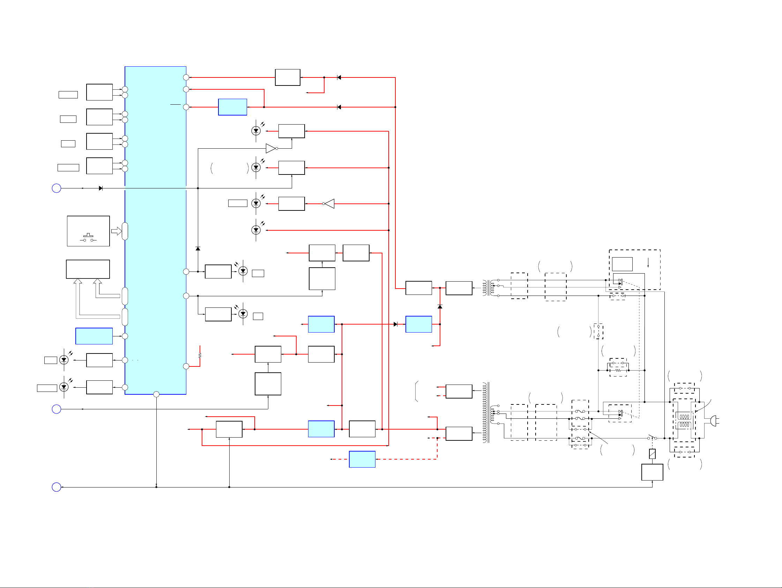Click the bottom blue circle connector

57,487
